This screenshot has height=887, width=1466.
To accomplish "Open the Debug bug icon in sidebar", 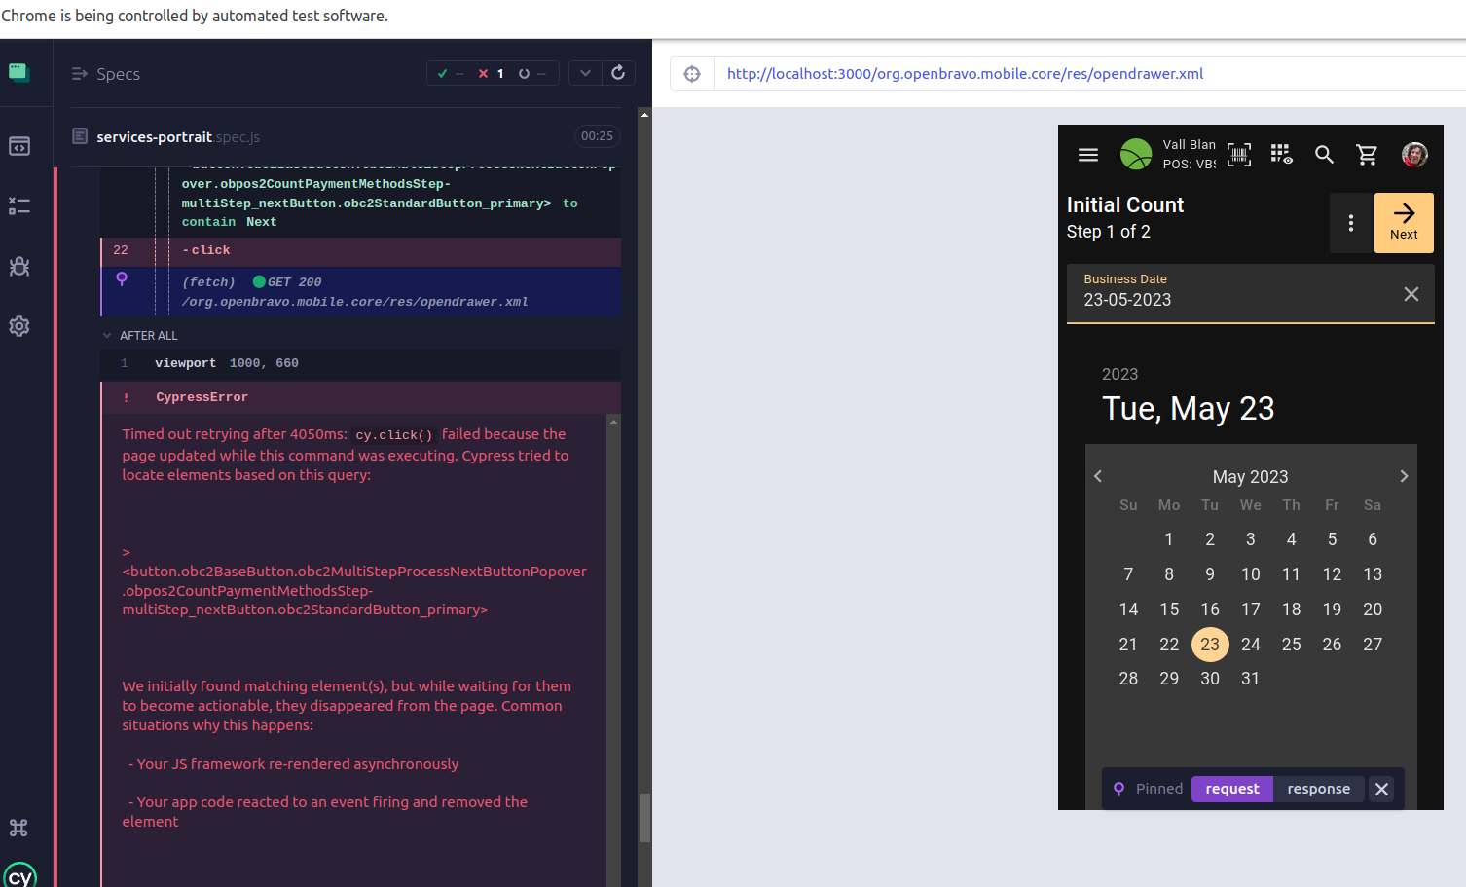I will coord(19,267).
